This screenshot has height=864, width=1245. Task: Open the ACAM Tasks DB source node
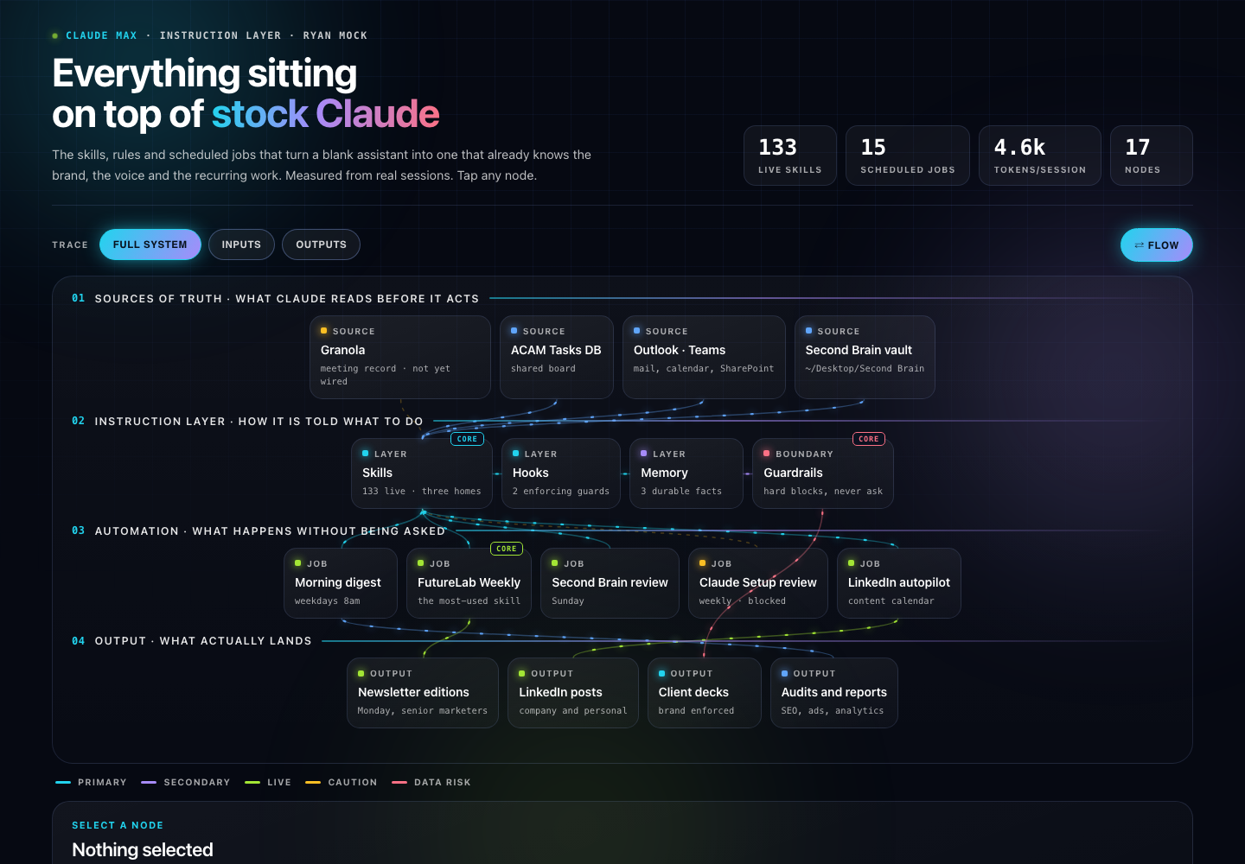coord(557,357)
